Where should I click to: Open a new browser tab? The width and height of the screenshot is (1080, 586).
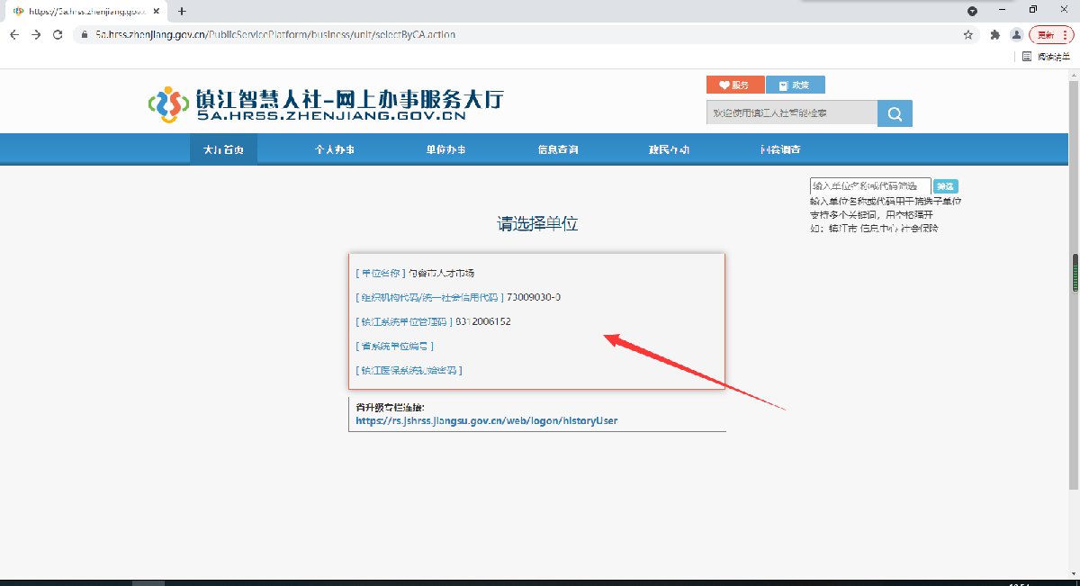(182, 11)
